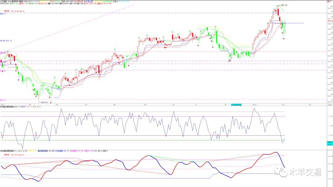Click the highlighted 17/12/05 date marker
This screenshot has height=187, width=333.
tap(236, 105)
